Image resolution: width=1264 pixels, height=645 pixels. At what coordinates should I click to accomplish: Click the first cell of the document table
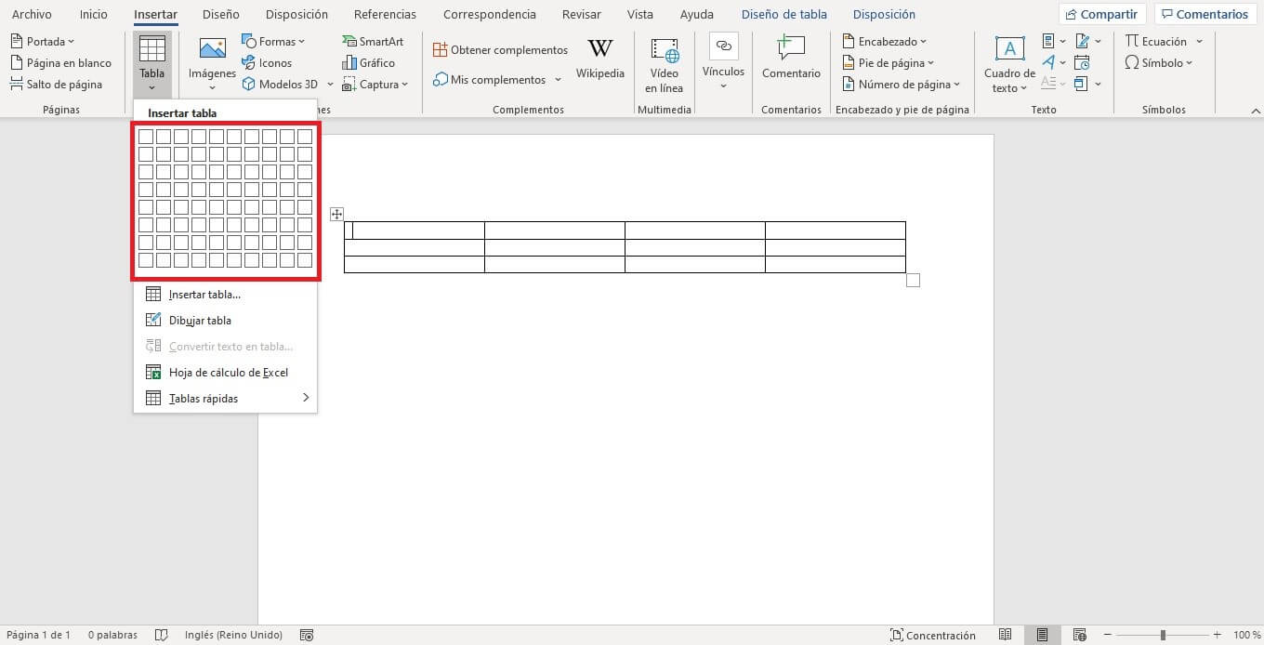pos(415,230)
